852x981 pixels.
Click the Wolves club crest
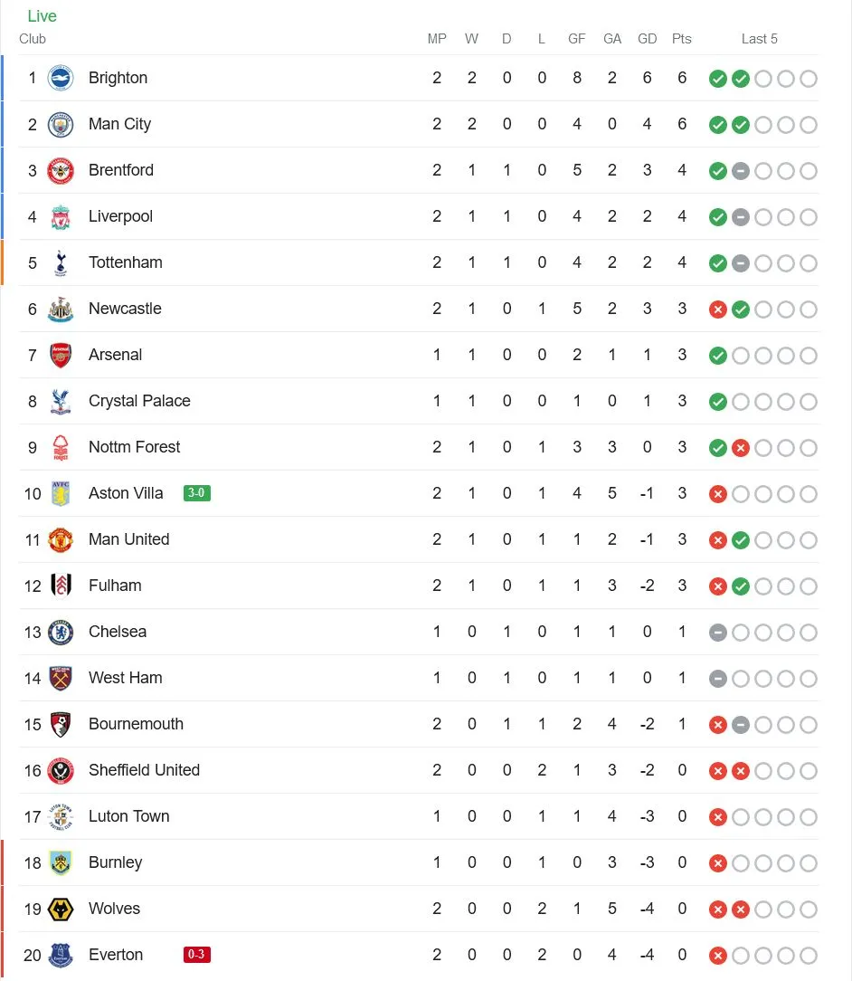(x=61, y=909)
